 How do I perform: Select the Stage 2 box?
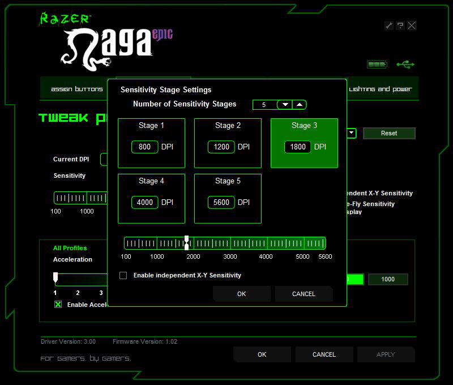228,143
